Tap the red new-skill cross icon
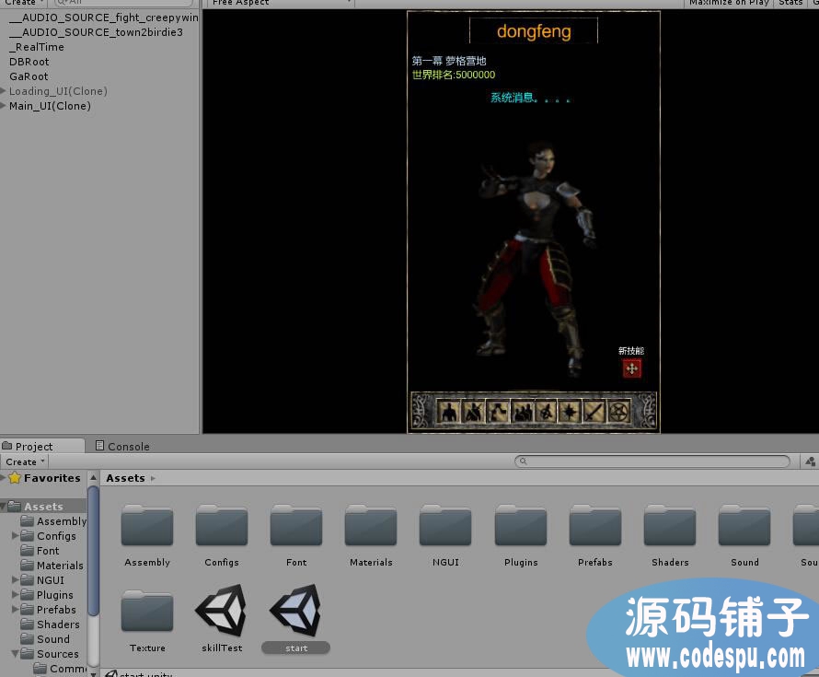This screenshot has height=677, width=819. coord(631,368)
